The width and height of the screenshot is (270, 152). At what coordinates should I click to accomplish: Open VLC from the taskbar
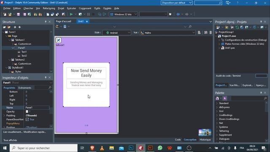[102, 148]
